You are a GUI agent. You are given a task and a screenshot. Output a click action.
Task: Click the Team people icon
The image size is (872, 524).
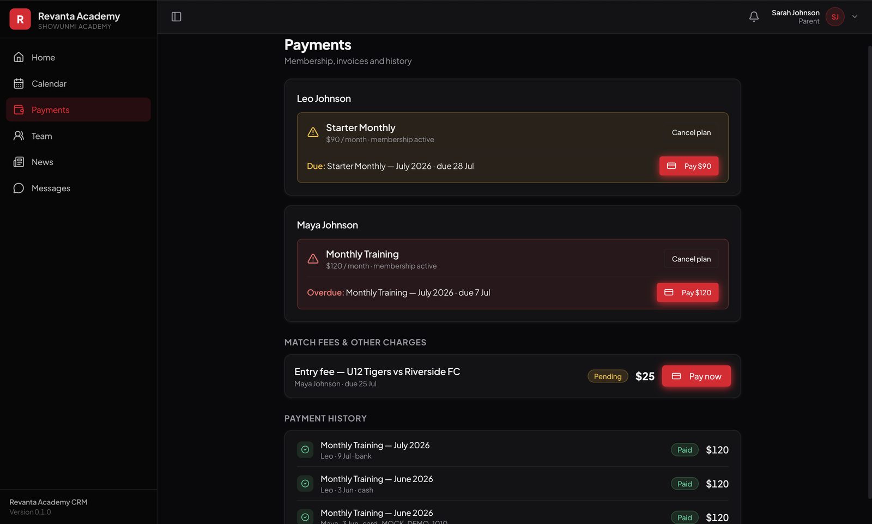tap(19, 136)
